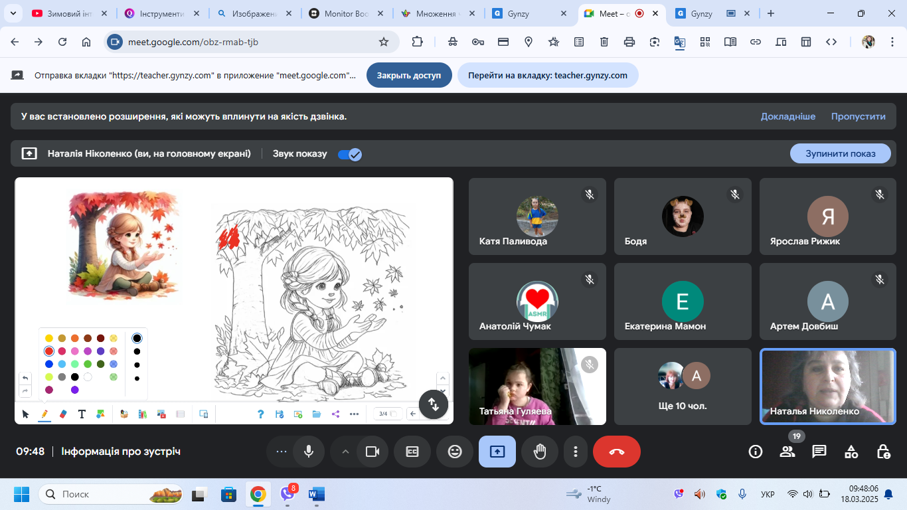Screen dimensions: 907x510
Task: Click the round swap arrows button
Action: coord(433,404)
